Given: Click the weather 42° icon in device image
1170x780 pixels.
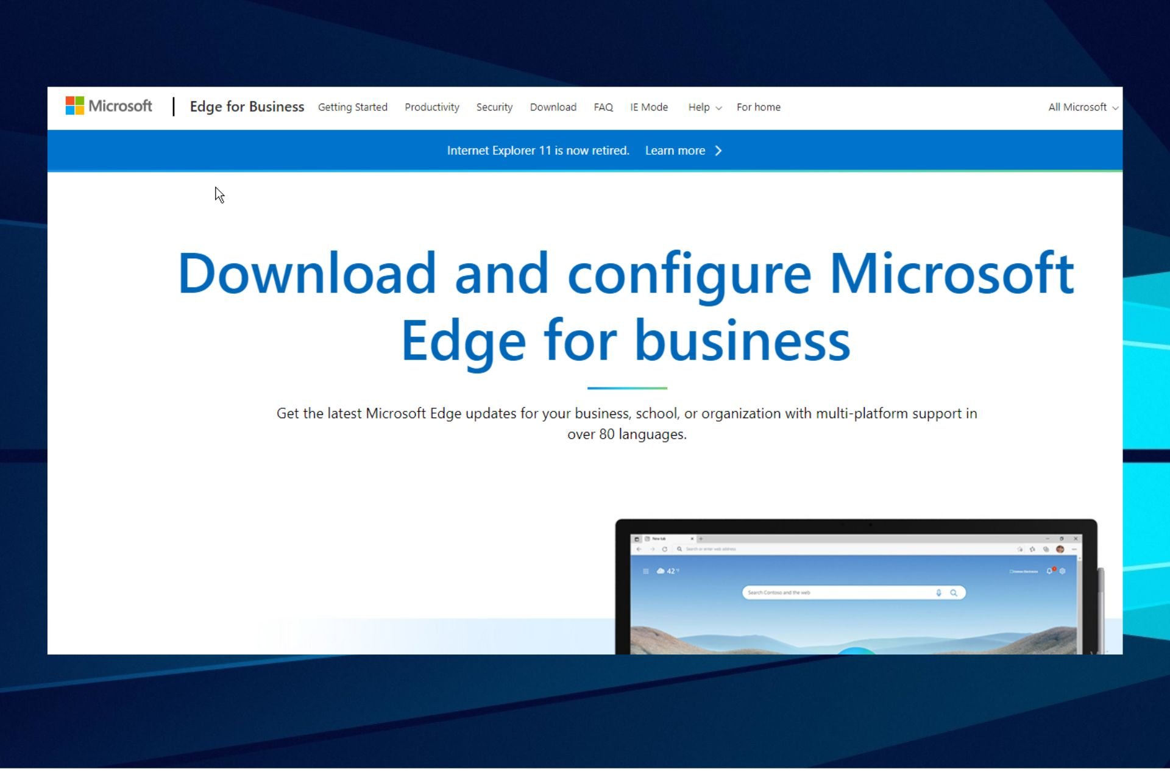Looking at the screenshot, I should point(668,571).
